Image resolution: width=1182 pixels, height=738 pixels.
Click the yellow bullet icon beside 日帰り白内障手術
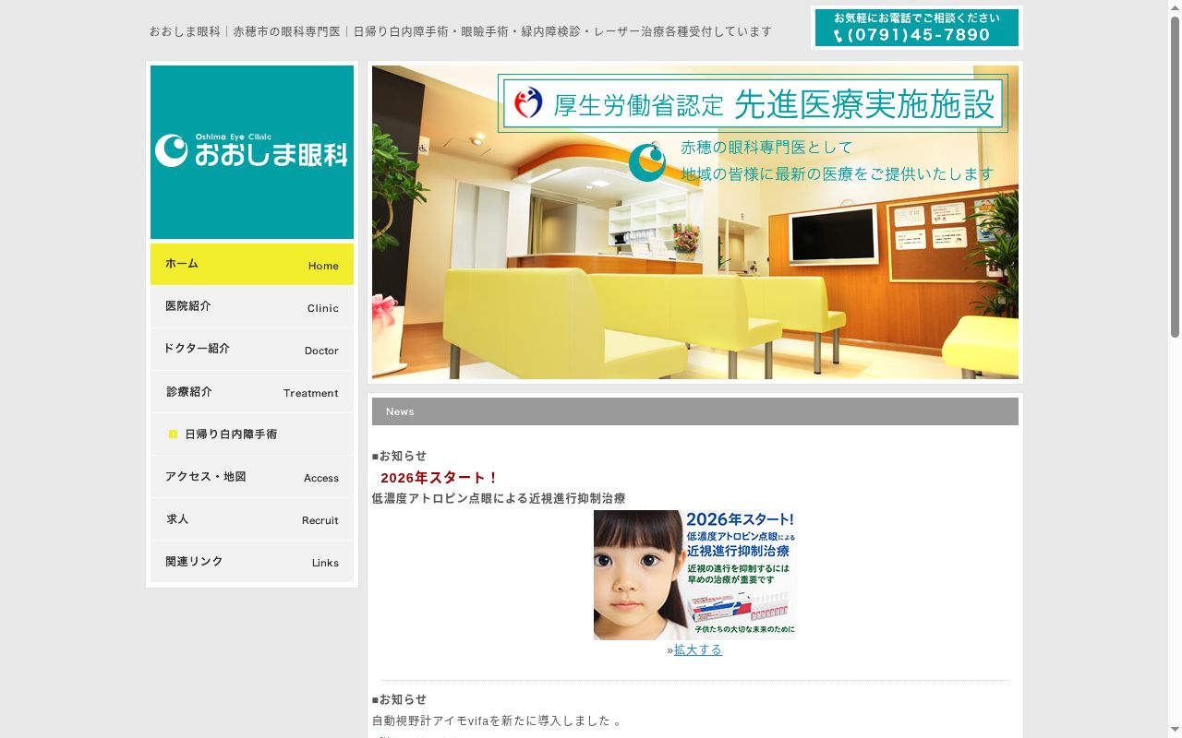173,434
